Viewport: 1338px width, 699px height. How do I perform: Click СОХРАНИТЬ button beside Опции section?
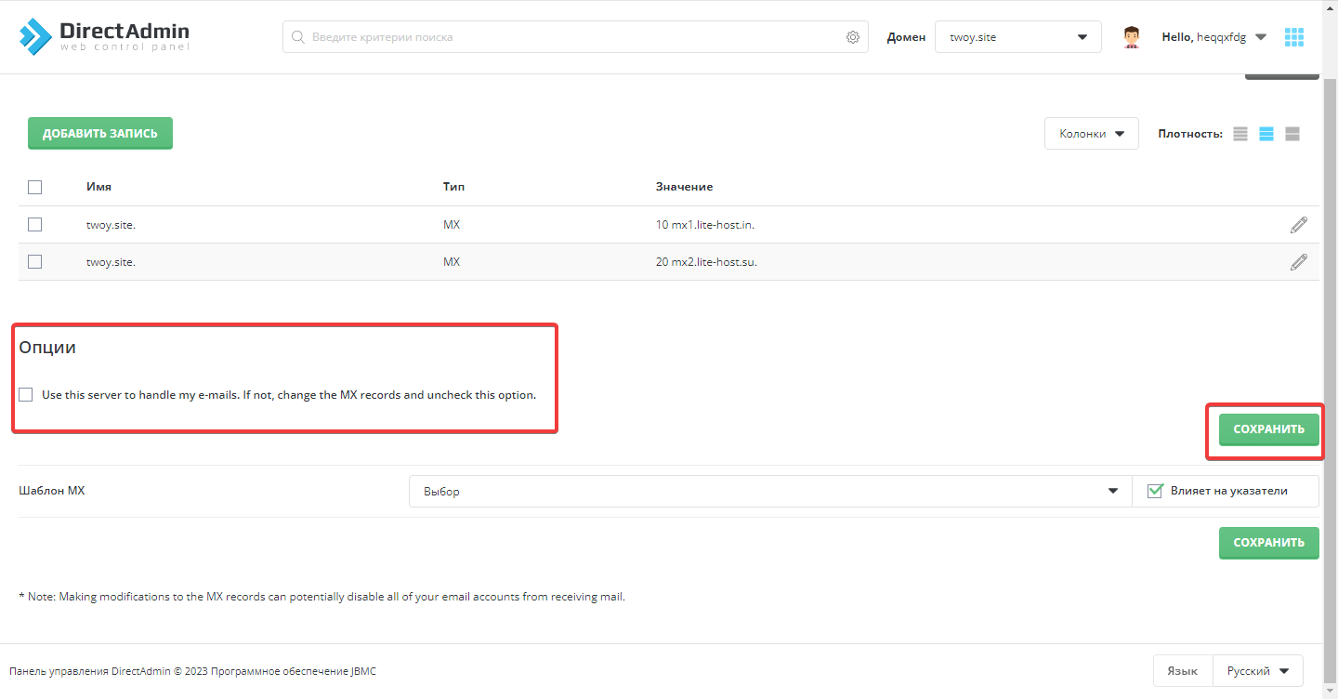(x=1269, y=429)
